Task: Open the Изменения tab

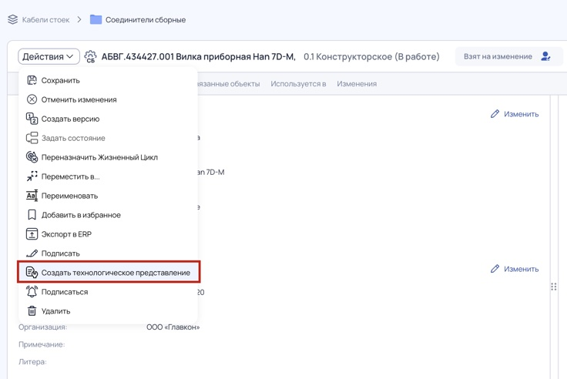Action: pyautogui.click(x=357, y=84)
